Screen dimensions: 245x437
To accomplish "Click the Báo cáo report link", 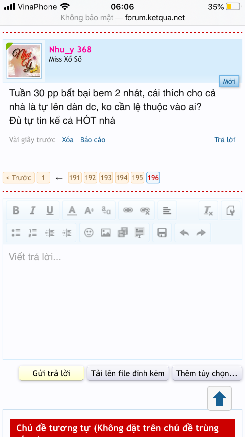I will pyautogui.click(x=93, y=140).
